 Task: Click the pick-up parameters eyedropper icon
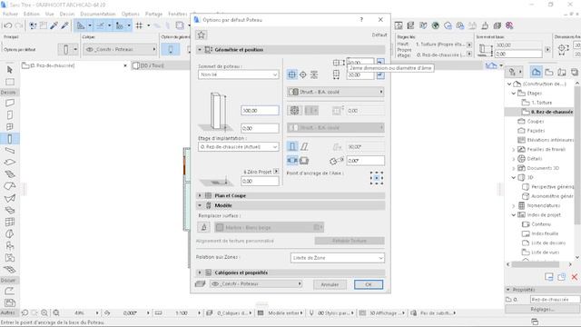[54, 25]
